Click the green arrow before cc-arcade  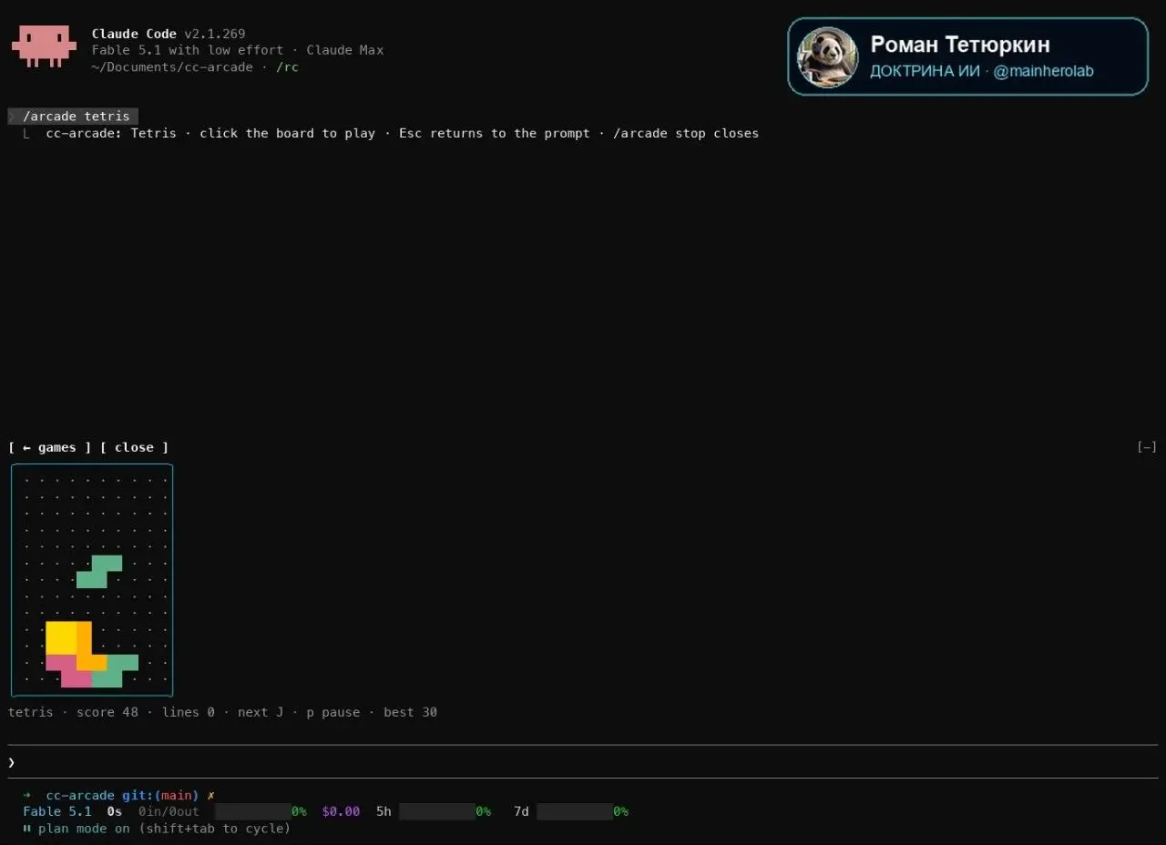pos(27,795)
